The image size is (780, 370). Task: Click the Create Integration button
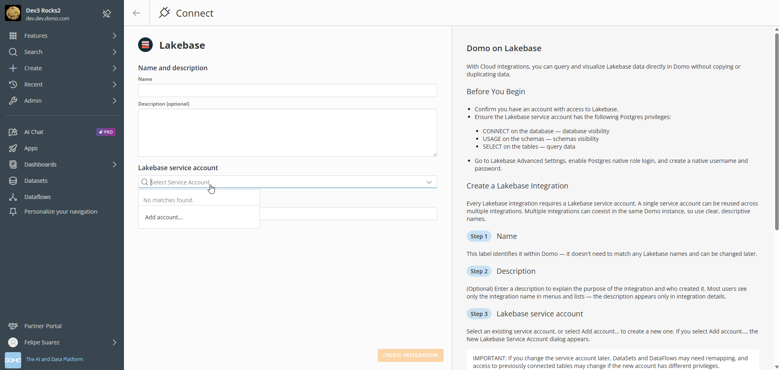coord(410,355)
